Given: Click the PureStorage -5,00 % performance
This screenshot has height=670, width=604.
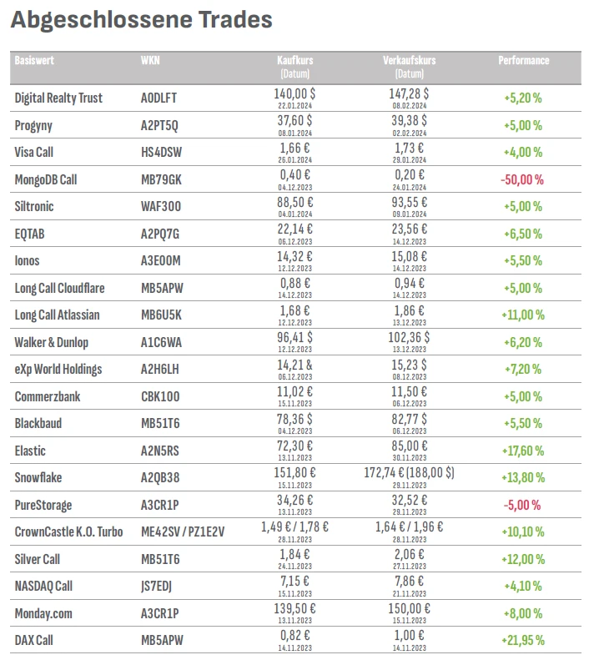Looking at the screenshot, I should [523, 505].
